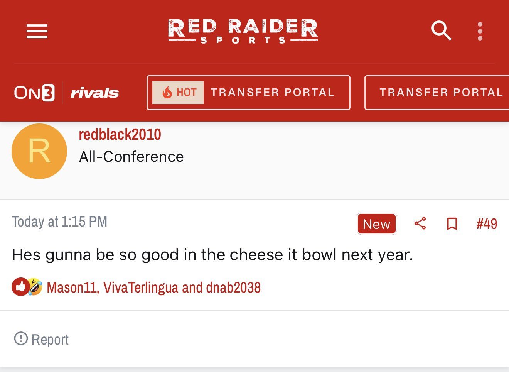This screenshot has width=509, height=372.
Task: Click the fire Hot badge icon
Action: click(167, 93)
